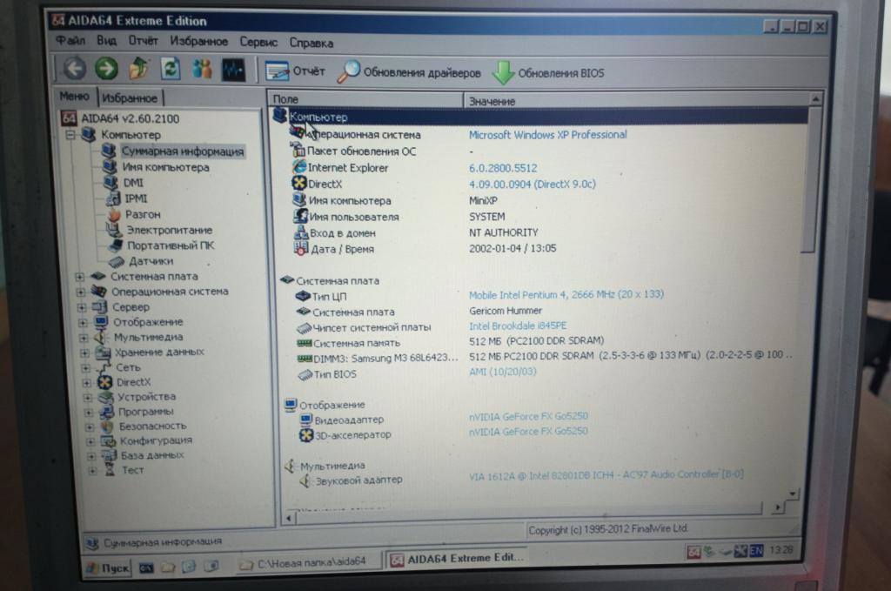Click the Back arrow toolbar icon
Viewport: 891px width, 591px height.
(x=74, y=68)
